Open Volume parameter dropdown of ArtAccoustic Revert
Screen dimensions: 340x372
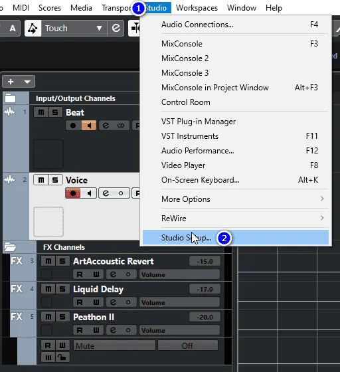point(179,274)
